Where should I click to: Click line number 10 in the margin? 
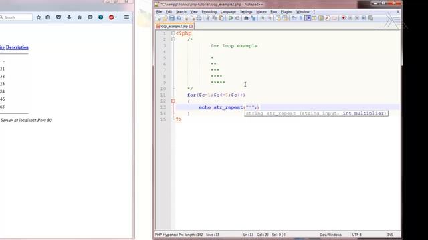pyautogui.click(x=163, y=89)
